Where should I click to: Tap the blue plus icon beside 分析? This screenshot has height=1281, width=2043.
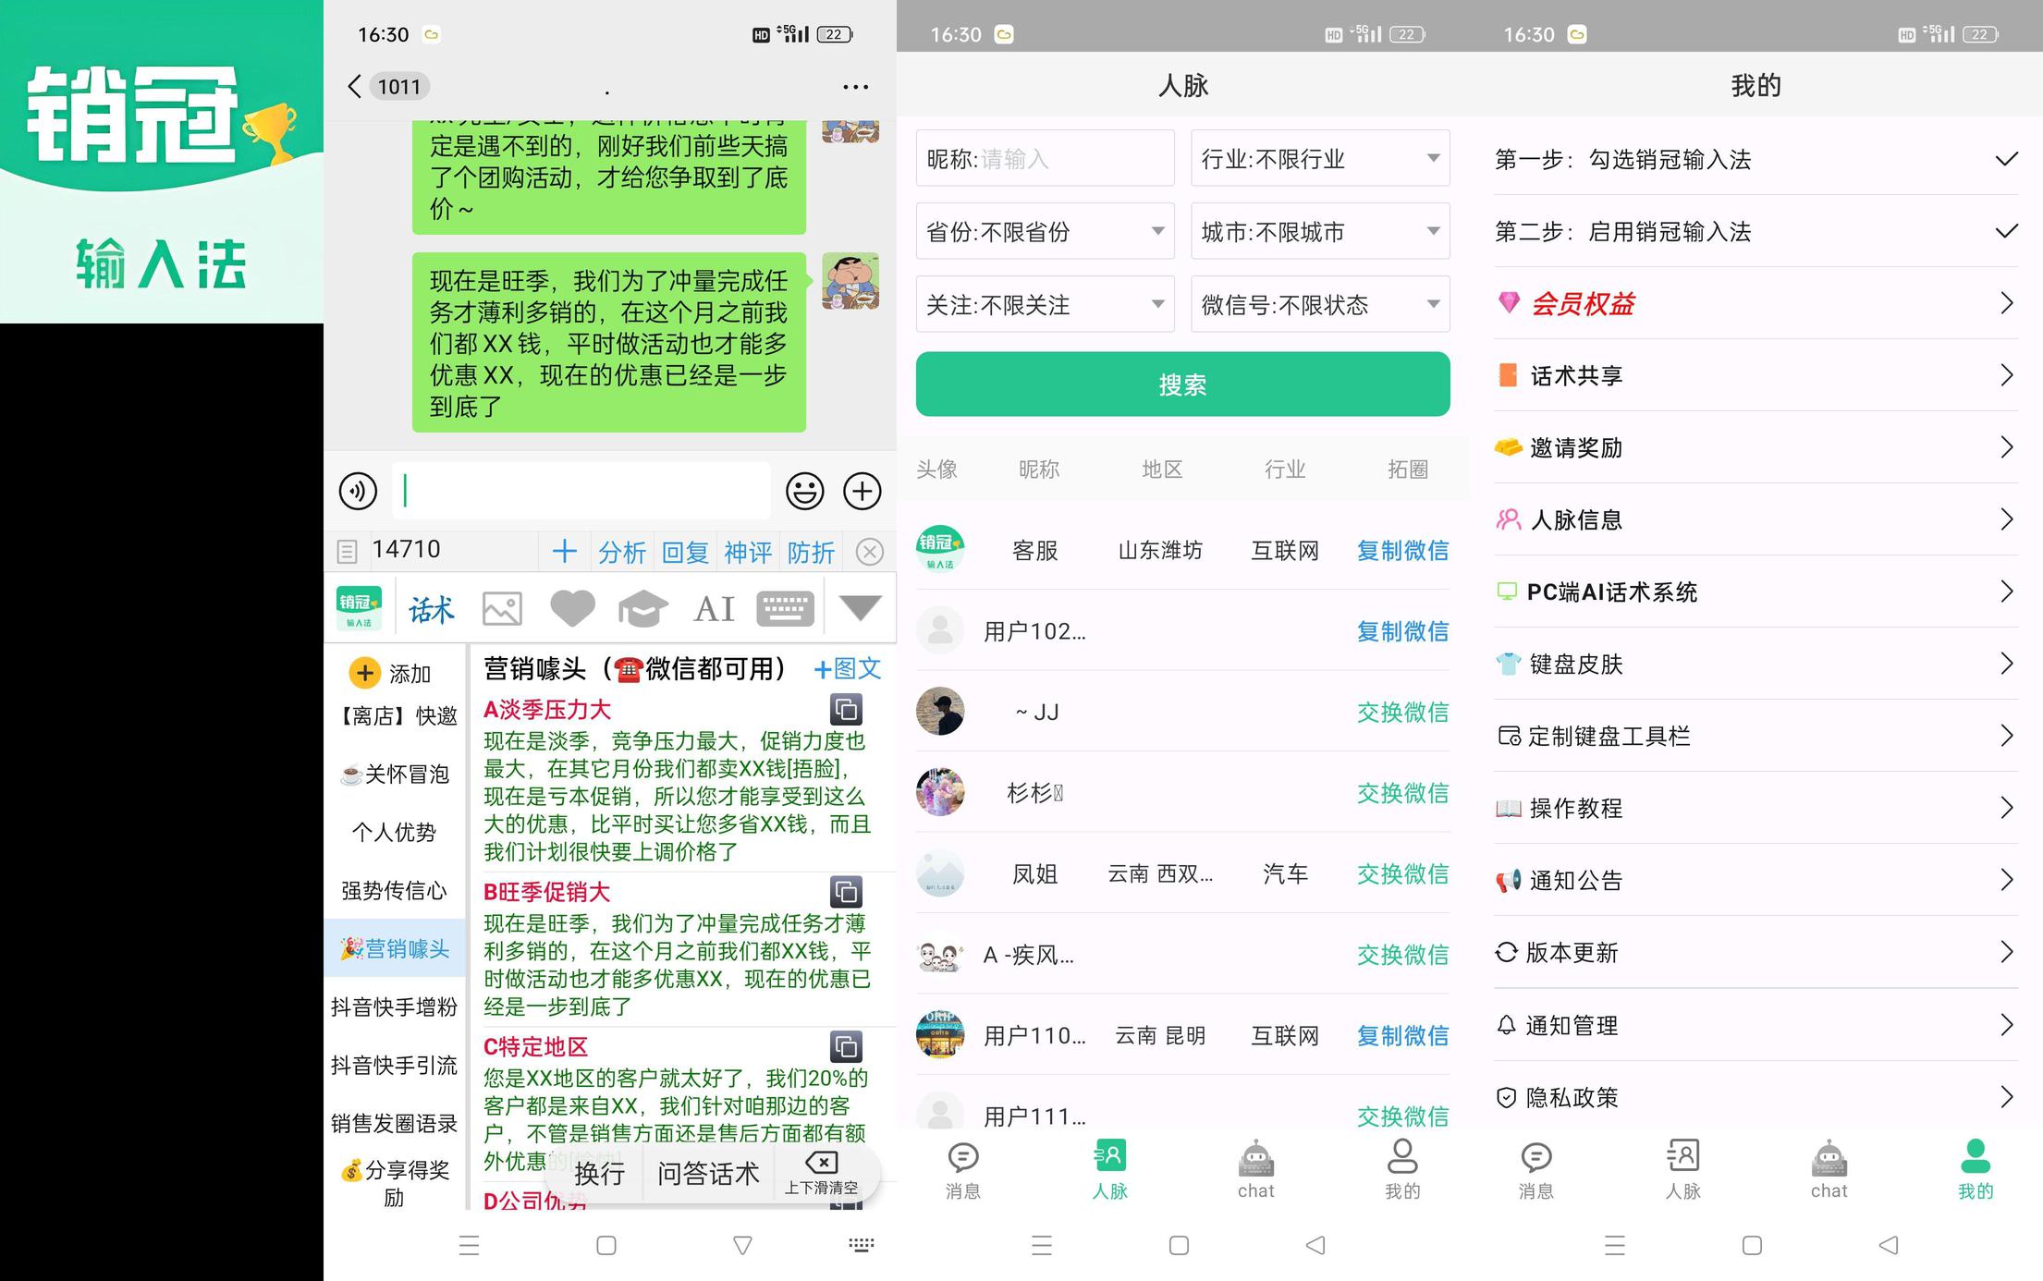(x=564, y=552)
